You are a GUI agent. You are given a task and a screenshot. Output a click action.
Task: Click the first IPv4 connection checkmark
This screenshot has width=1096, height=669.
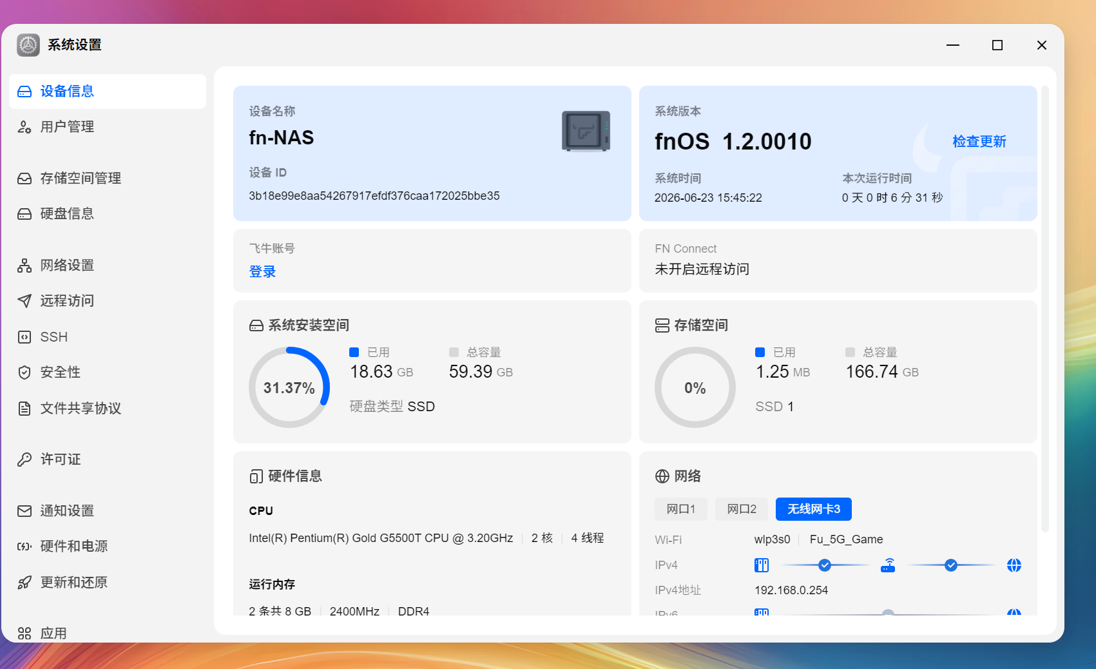(825, 565)
